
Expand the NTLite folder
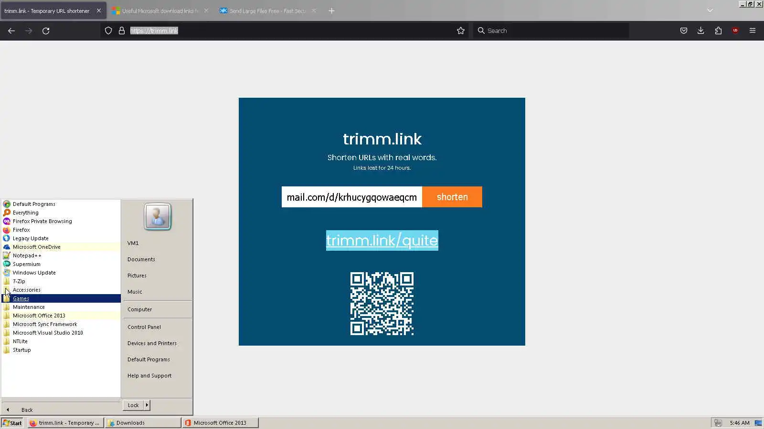click(x=61, y=341)
